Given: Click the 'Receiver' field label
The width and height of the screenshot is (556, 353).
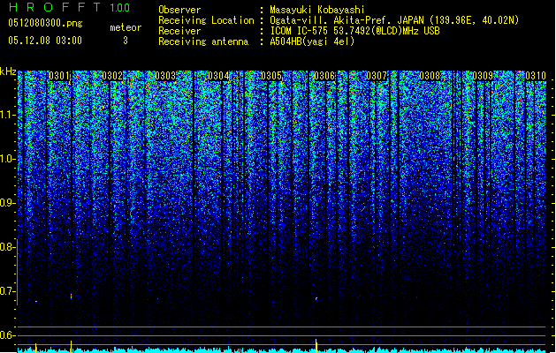Looking at the screenshot, I should click(x=179, y=31).
